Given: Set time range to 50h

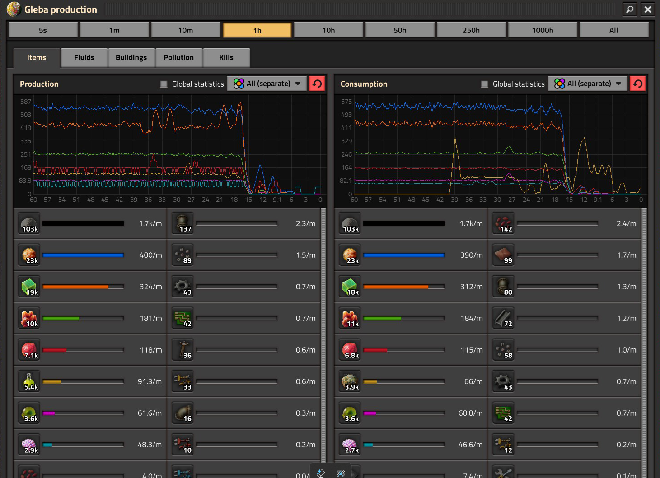Looking at the screenshot, I should [400, 30].
